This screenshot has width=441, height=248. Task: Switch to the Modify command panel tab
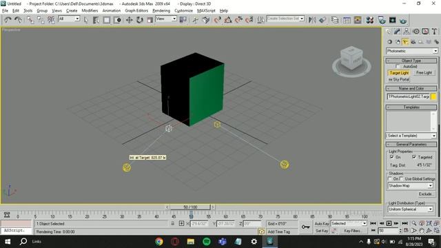[397, 32]
